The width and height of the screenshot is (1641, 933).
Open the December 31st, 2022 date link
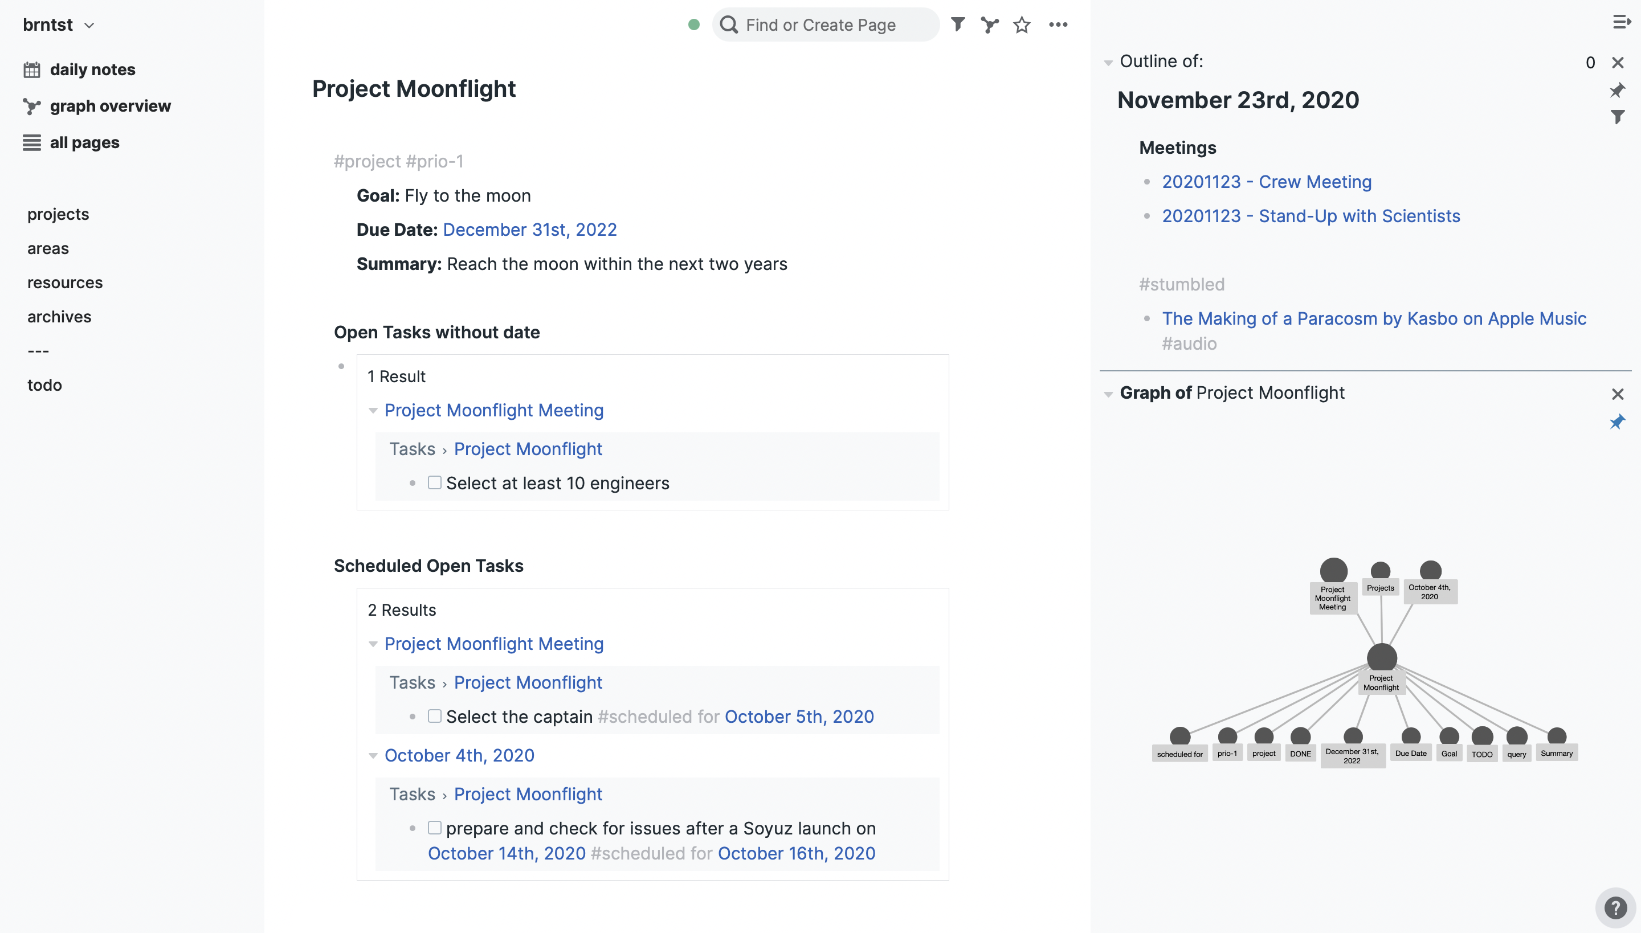[529, 230]
